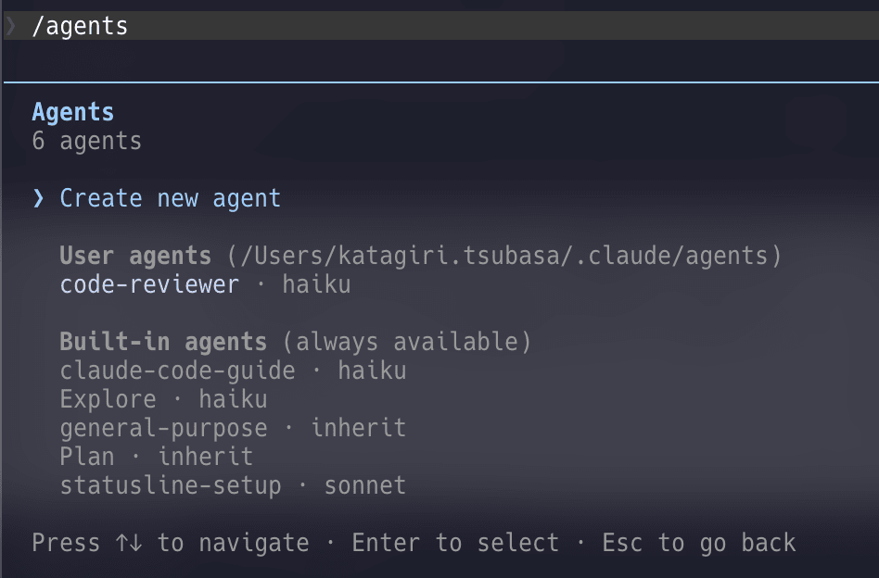879x578 pixels.
Task: Click the 6 agents count text
Action: pos(86,141)
